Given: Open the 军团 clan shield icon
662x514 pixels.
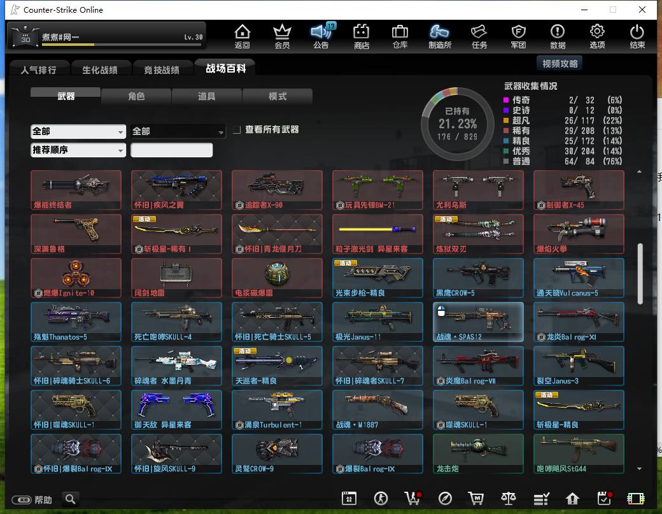Looking at the screenshot, I should [518, 36].
